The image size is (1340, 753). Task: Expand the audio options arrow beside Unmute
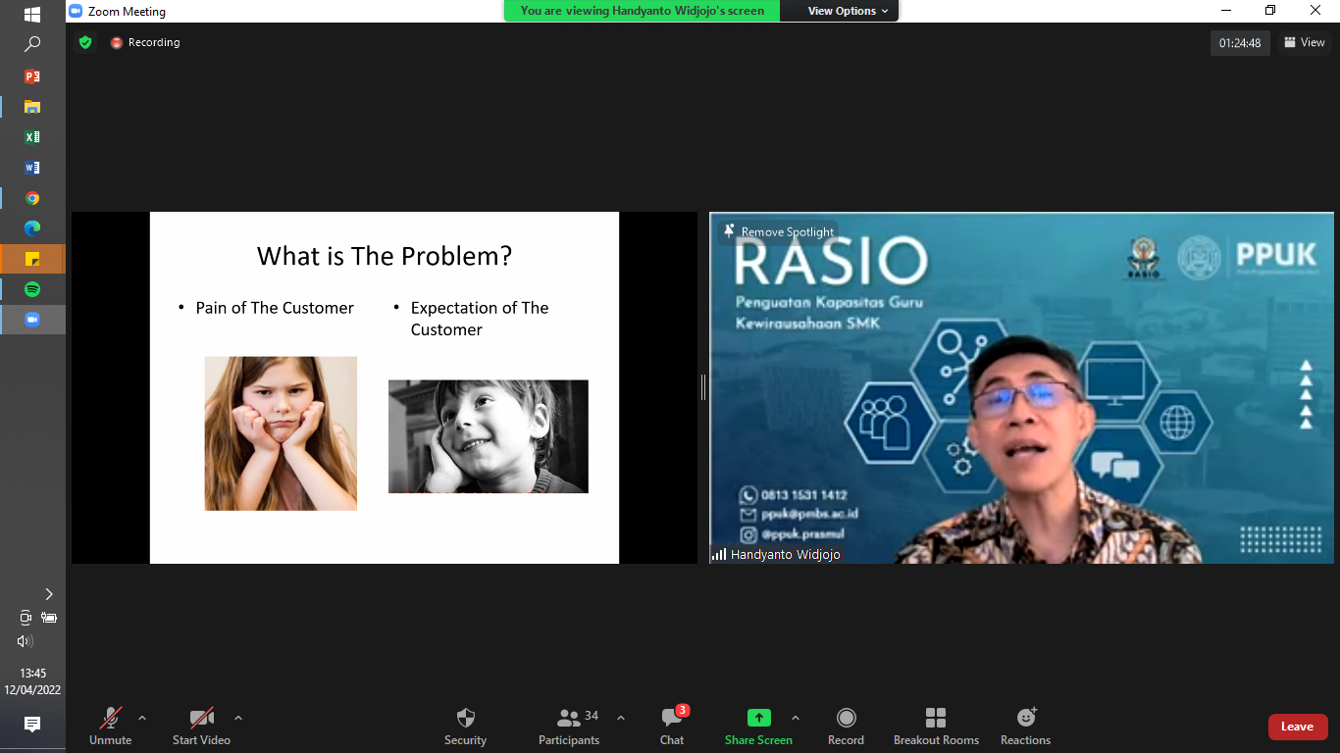point(142,718)
